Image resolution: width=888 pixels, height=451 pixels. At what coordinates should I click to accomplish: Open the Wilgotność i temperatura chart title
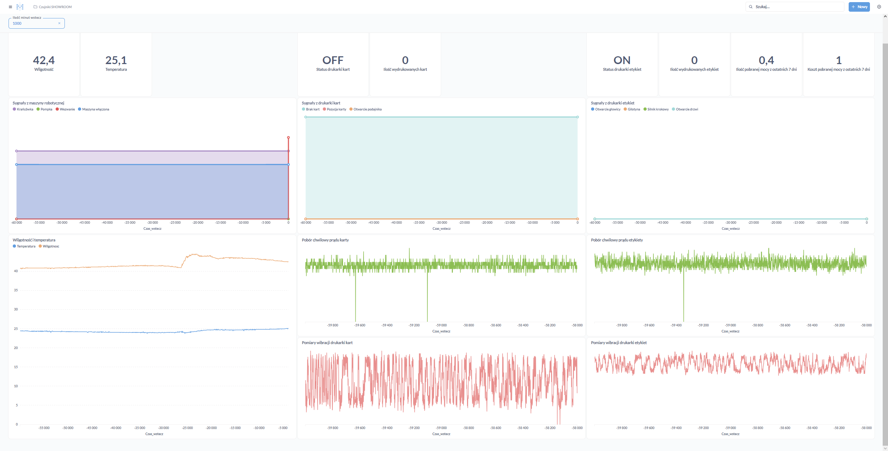coord(34,240)
